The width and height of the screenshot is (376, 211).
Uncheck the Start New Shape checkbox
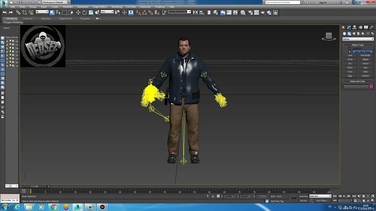(350, 52)
